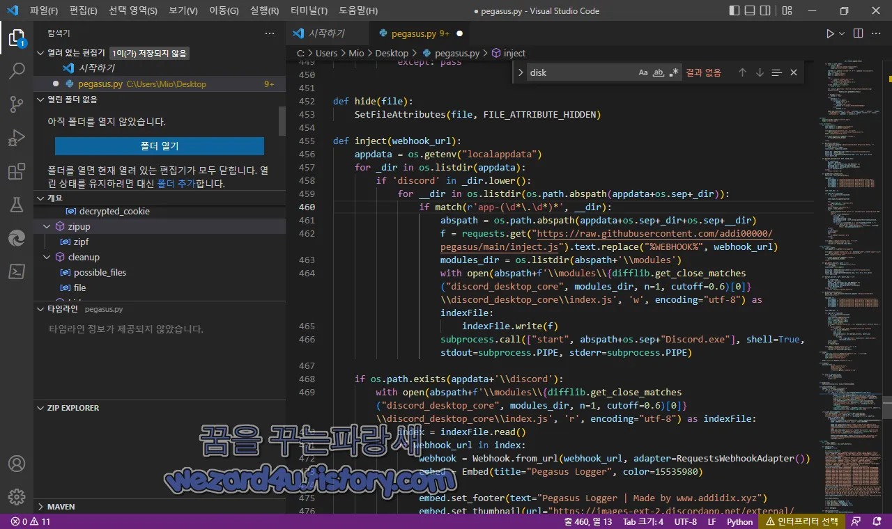This screenshot has height=529, width=892.
Task: Click the Explorer side bar scrollbar
Action: 282,121
